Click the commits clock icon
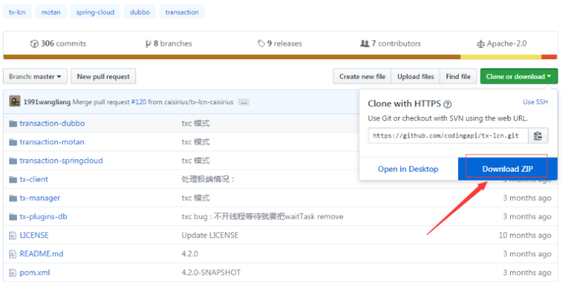Screen dimensions: 561x293 [x=34, y=44]
